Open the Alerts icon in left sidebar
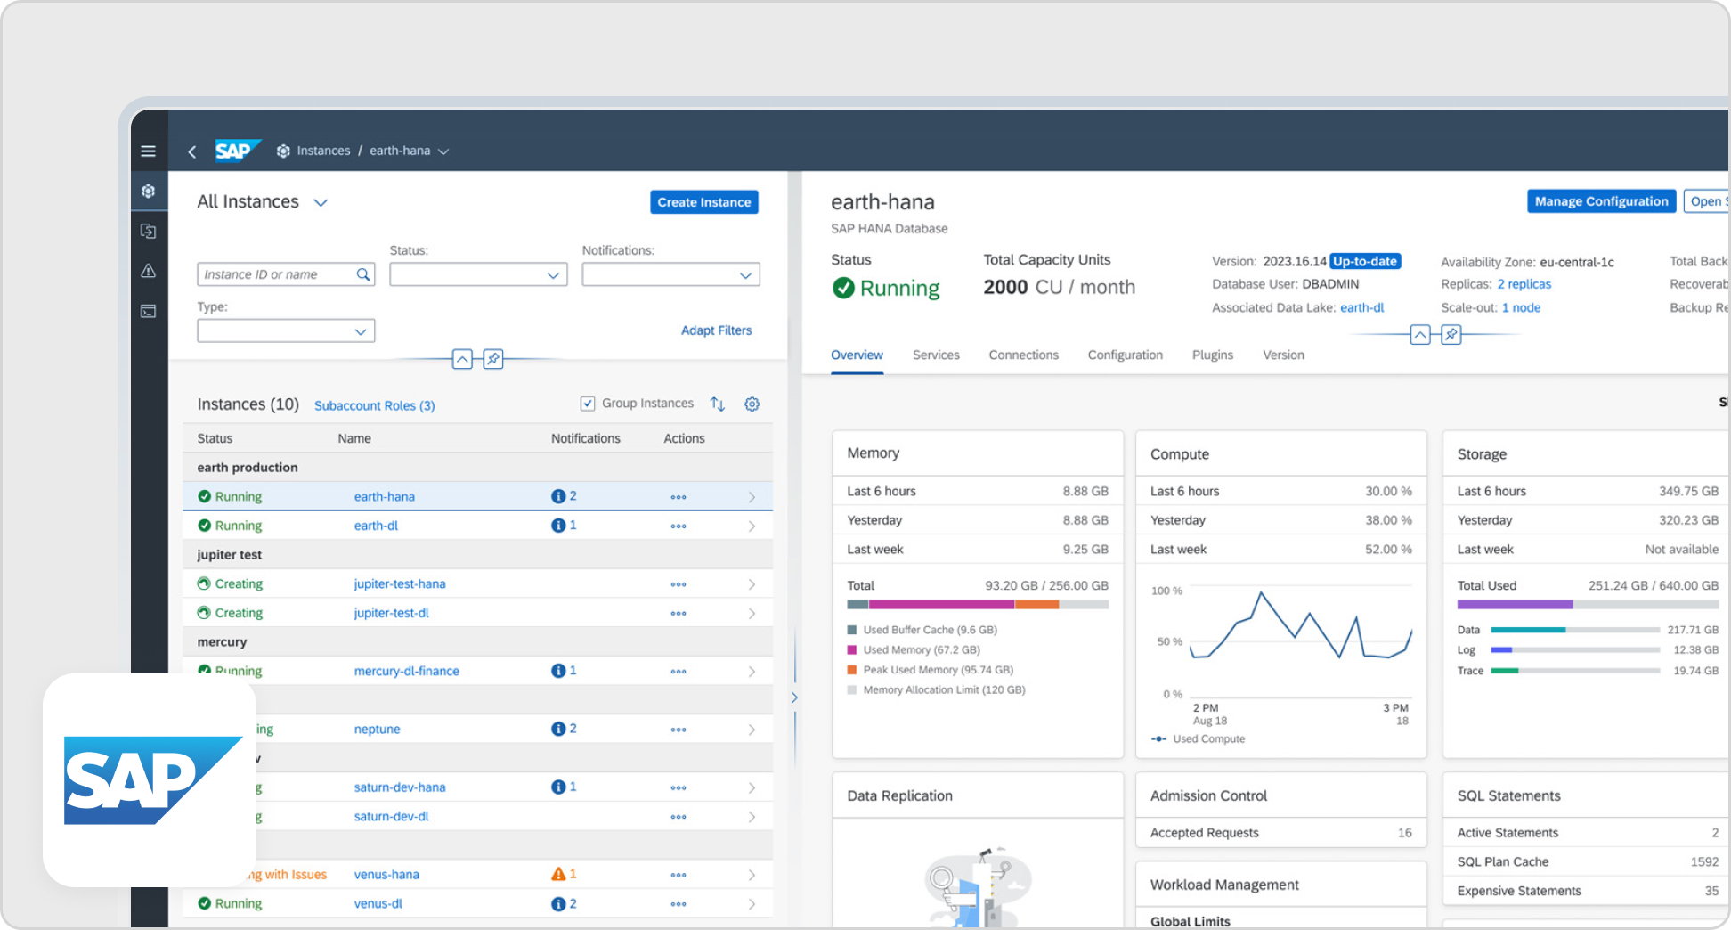Viewport: 1731px width, 930px height. (149, 271)
